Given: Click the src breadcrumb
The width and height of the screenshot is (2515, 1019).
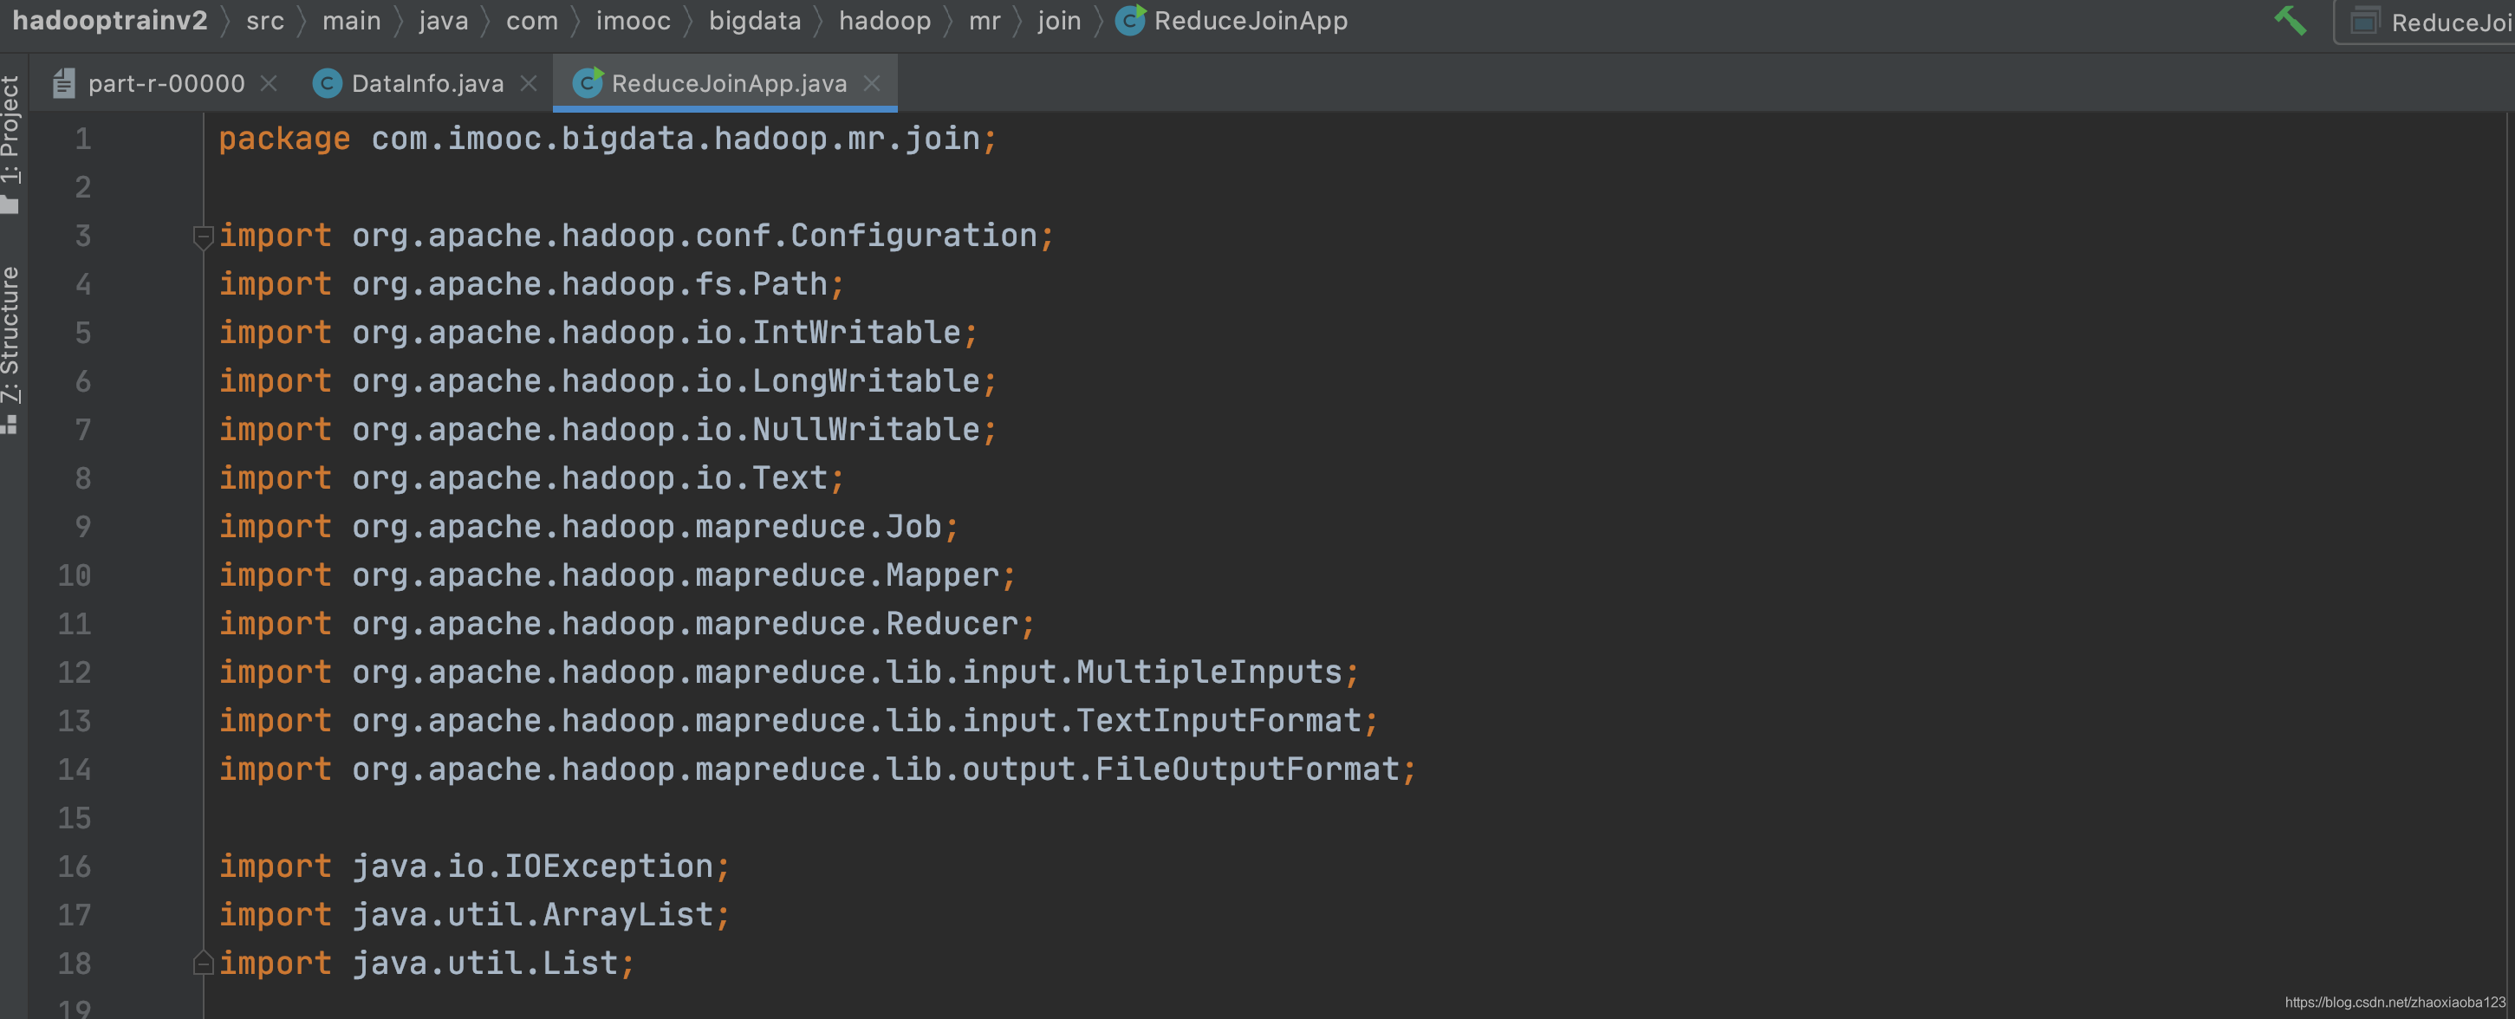Looking at the screenshot, I should pyautogui.click(x=264, y=21).
